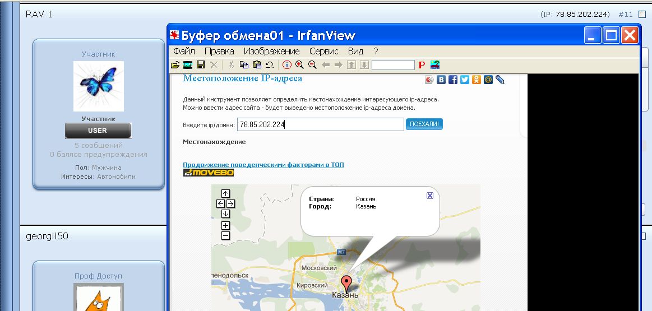This screenshot has width=652, height=311.
Task: Copy image using copy icon
Action: point(244,65)
